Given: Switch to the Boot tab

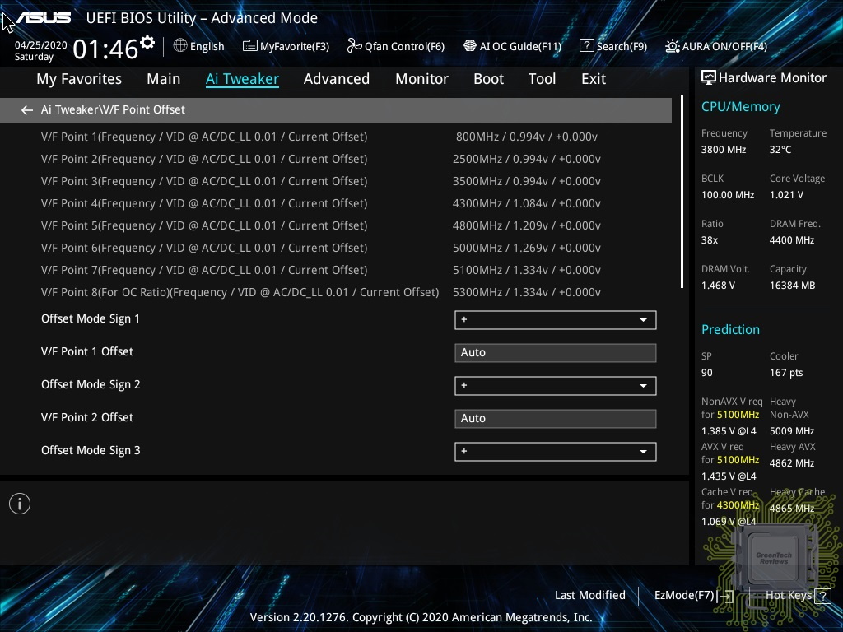Looking at the screenshot, I should [489, 79].
